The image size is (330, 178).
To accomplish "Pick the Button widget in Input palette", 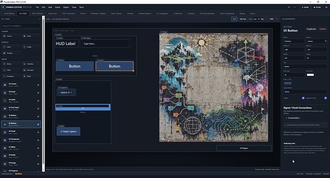I will point(11,64).
